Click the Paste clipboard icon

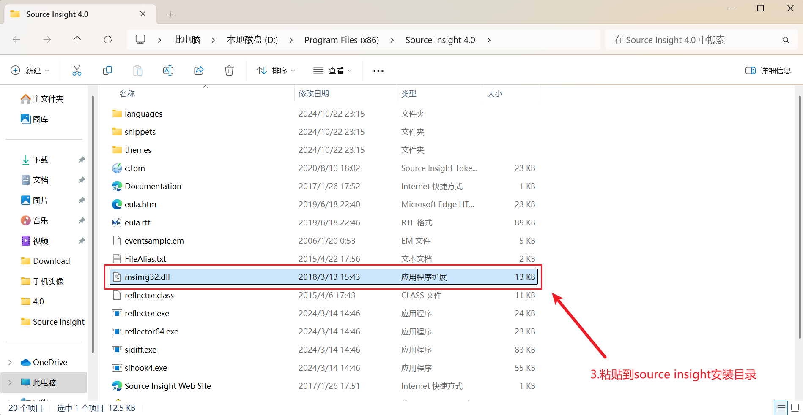(x=138, y=71)
